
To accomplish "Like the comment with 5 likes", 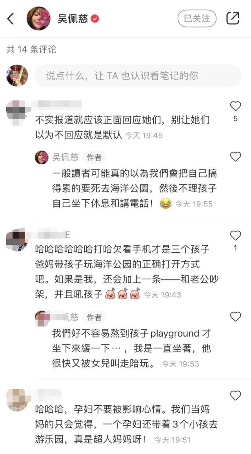I will click(235, 107).
